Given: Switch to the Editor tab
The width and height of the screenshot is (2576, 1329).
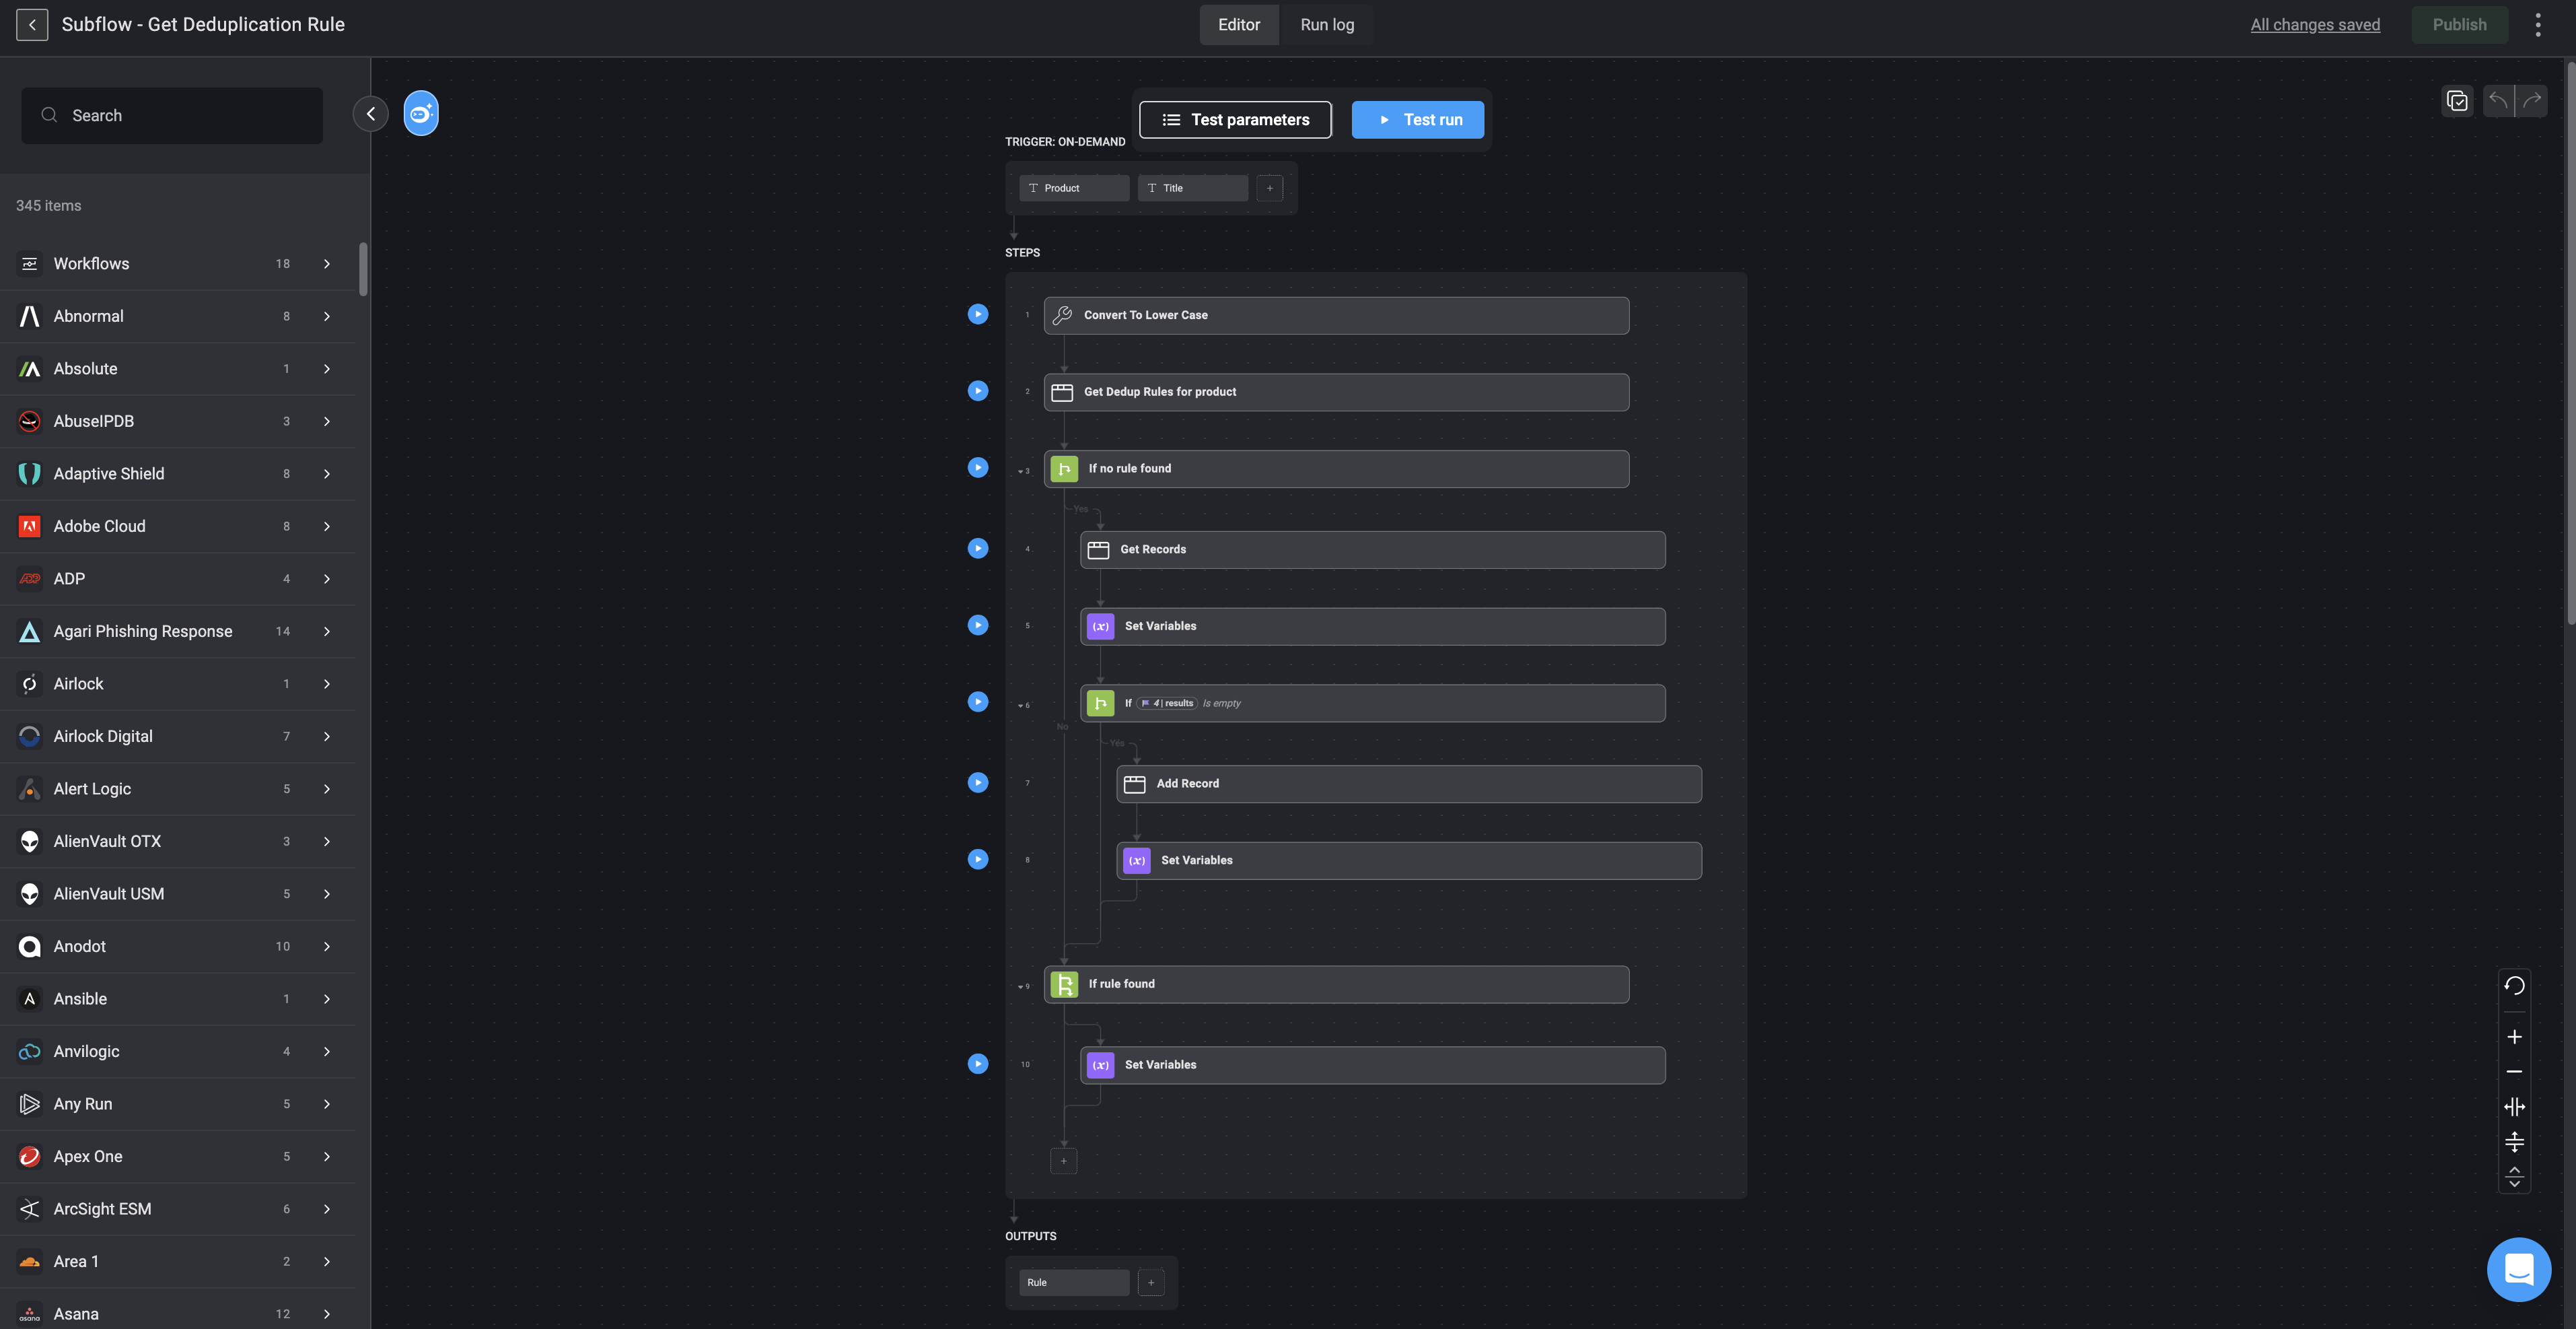Looking at the screenshot, I should (1239, 25).
